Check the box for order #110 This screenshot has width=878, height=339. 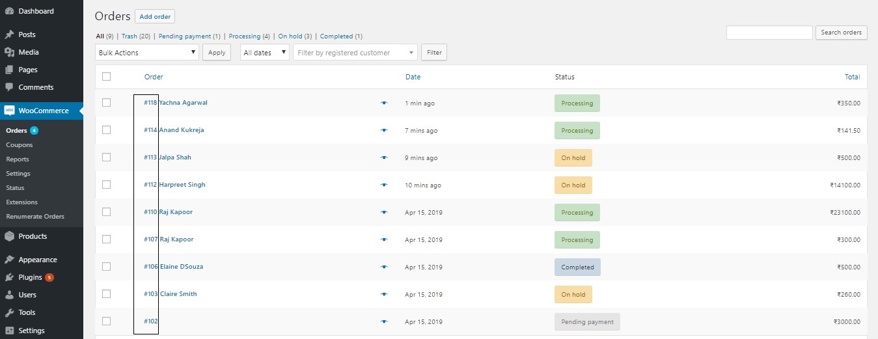tap(107, 212)
